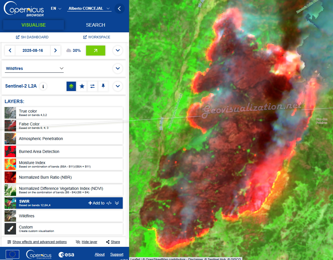
Task: Click the Share link
Action: click(x=113, y=242)
